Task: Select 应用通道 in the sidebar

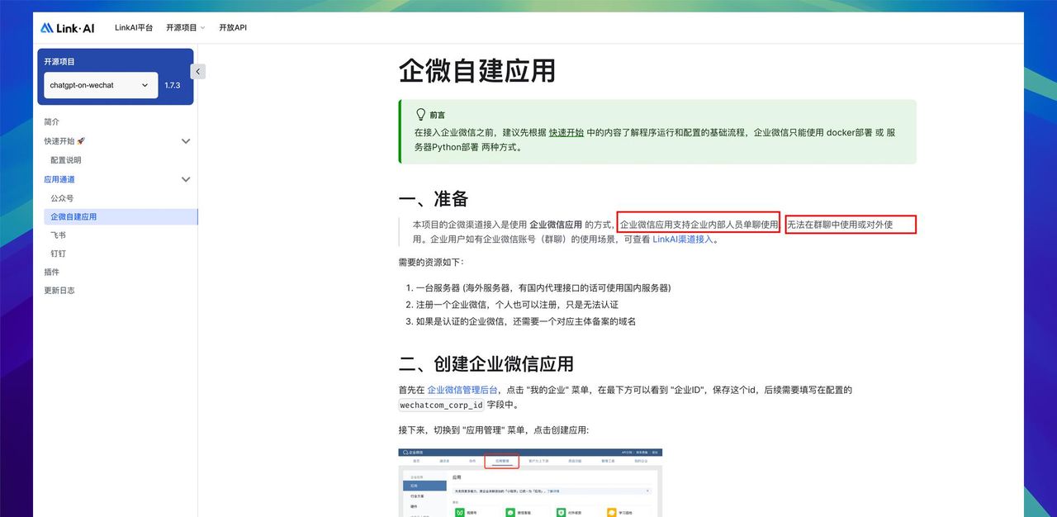Action: [x=59, y=179]
